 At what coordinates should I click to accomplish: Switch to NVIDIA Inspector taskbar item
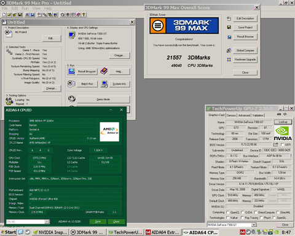(50, 232)
